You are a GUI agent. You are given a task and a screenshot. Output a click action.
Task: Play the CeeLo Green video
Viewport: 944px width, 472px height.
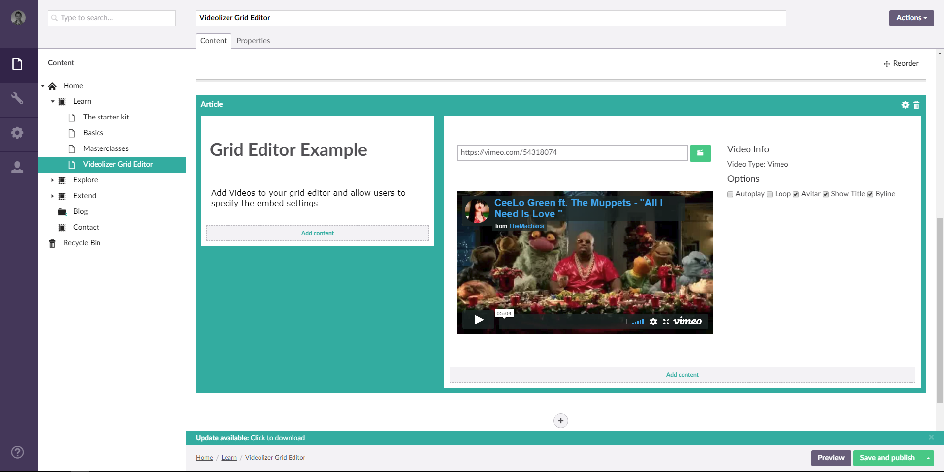pos(478,320)
